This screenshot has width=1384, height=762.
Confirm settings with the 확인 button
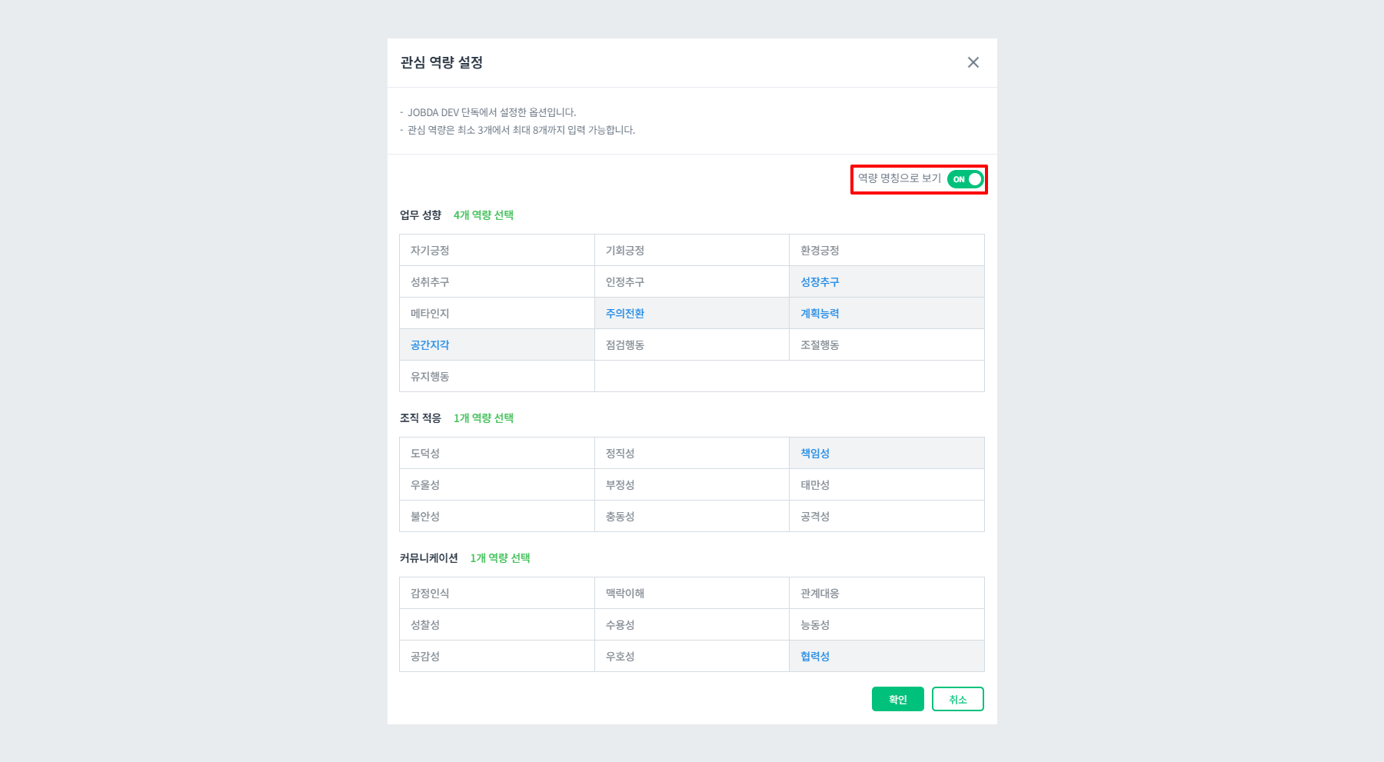[x=897, y=699]
